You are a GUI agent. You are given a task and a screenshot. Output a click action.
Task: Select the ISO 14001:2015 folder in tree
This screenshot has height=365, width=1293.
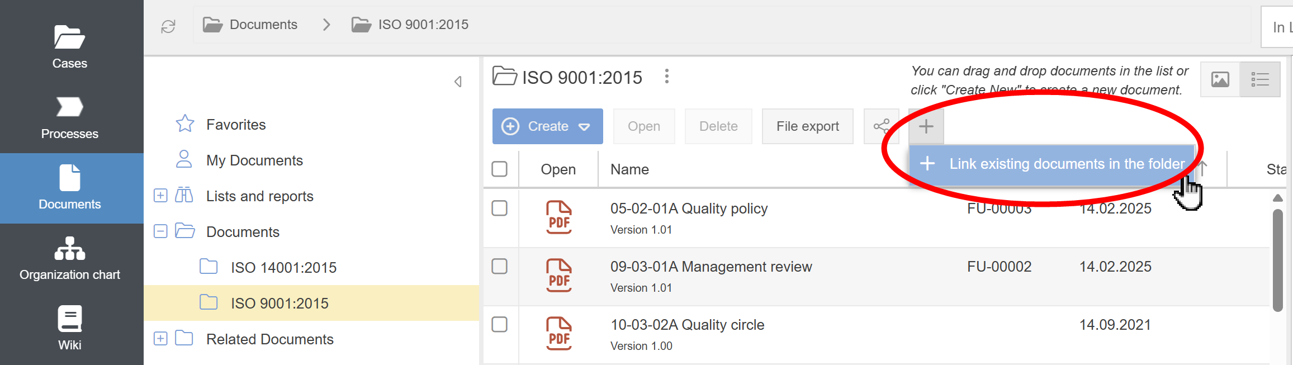click(x=283, y=268)
